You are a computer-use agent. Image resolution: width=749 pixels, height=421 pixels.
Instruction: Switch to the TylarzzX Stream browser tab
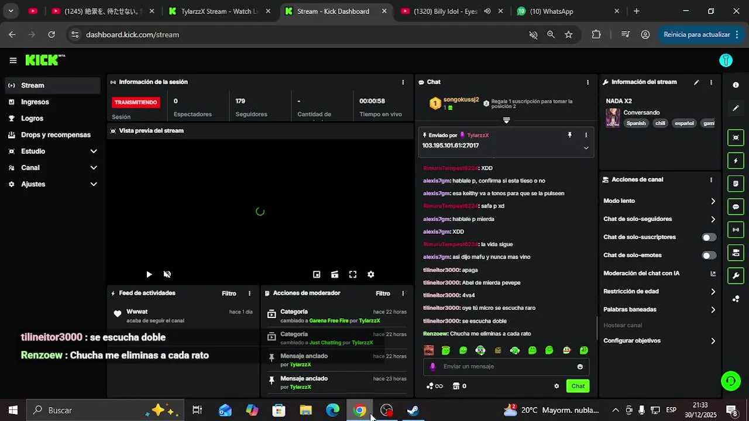pos(219,11)
